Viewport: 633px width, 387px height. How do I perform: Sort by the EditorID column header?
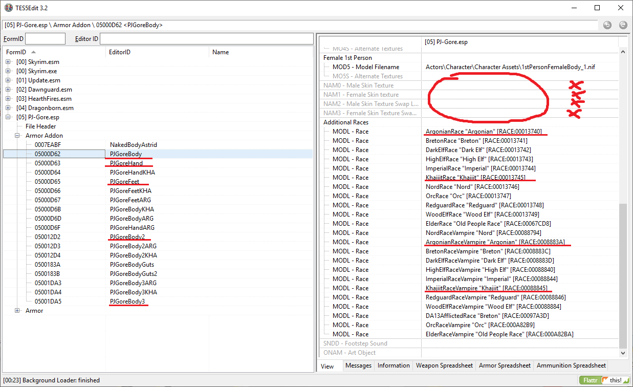[158, 52]
